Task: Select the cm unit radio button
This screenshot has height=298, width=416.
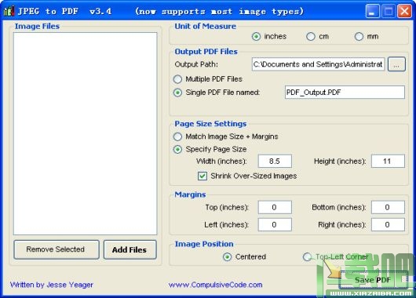Action: tap(310, 36)
